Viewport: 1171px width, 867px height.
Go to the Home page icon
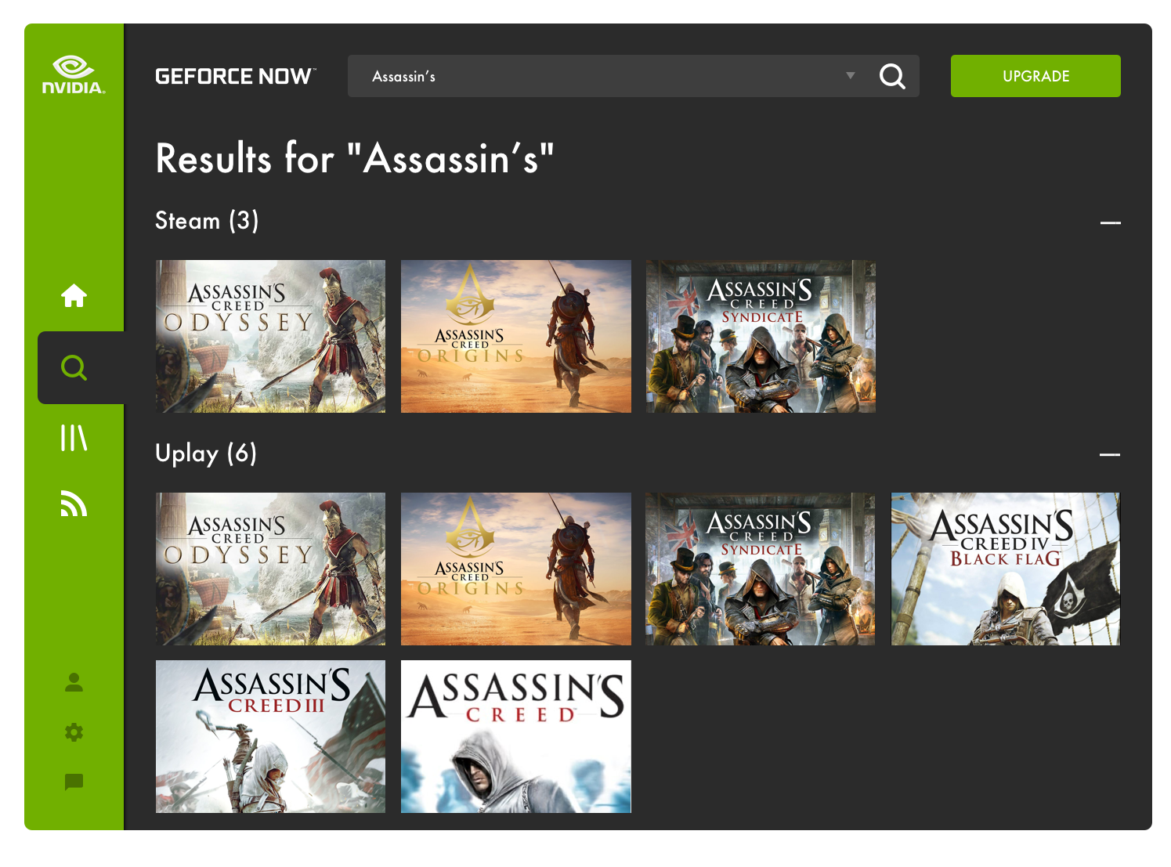point(74,296)
